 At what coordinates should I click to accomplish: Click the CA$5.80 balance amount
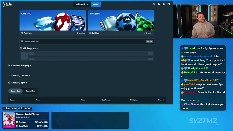click(x=79, y=4)
